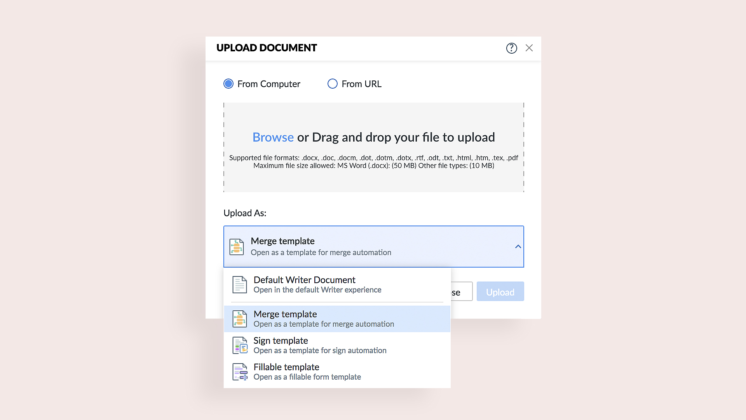Collapse the Upload As dropdown chevron
746x420 pixels.
pos(518,247)
